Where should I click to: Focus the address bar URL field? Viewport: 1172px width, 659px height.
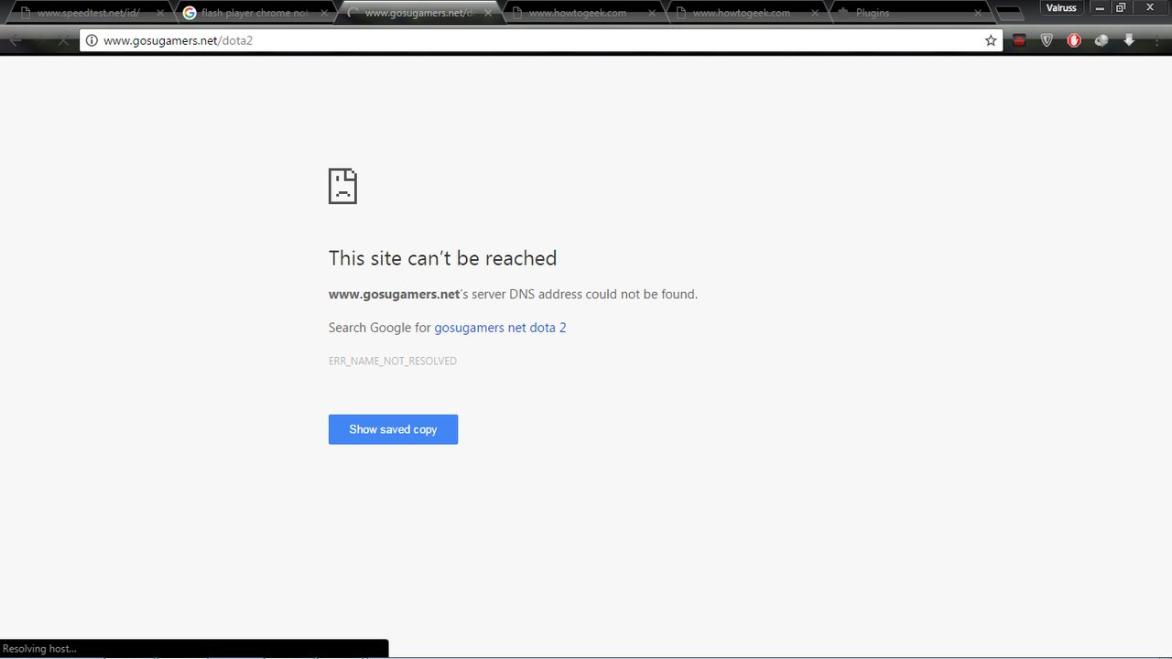pyautogui.click(x=540, y=40)
